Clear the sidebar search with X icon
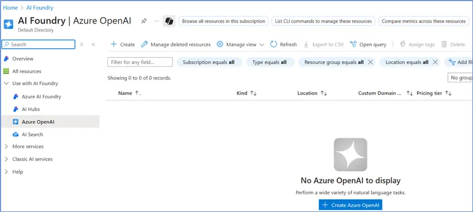473x212 pixels. tap(81, 44)
